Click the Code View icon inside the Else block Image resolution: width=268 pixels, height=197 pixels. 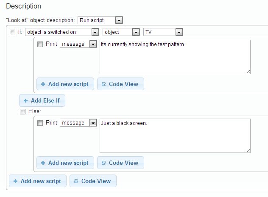click(x=104, y=163)
